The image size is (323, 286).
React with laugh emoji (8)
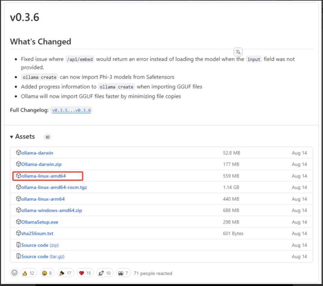coord(47,273)
